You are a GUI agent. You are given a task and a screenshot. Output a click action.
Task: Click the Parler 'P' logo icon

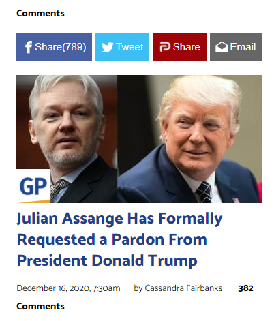(x=165, y=47)
